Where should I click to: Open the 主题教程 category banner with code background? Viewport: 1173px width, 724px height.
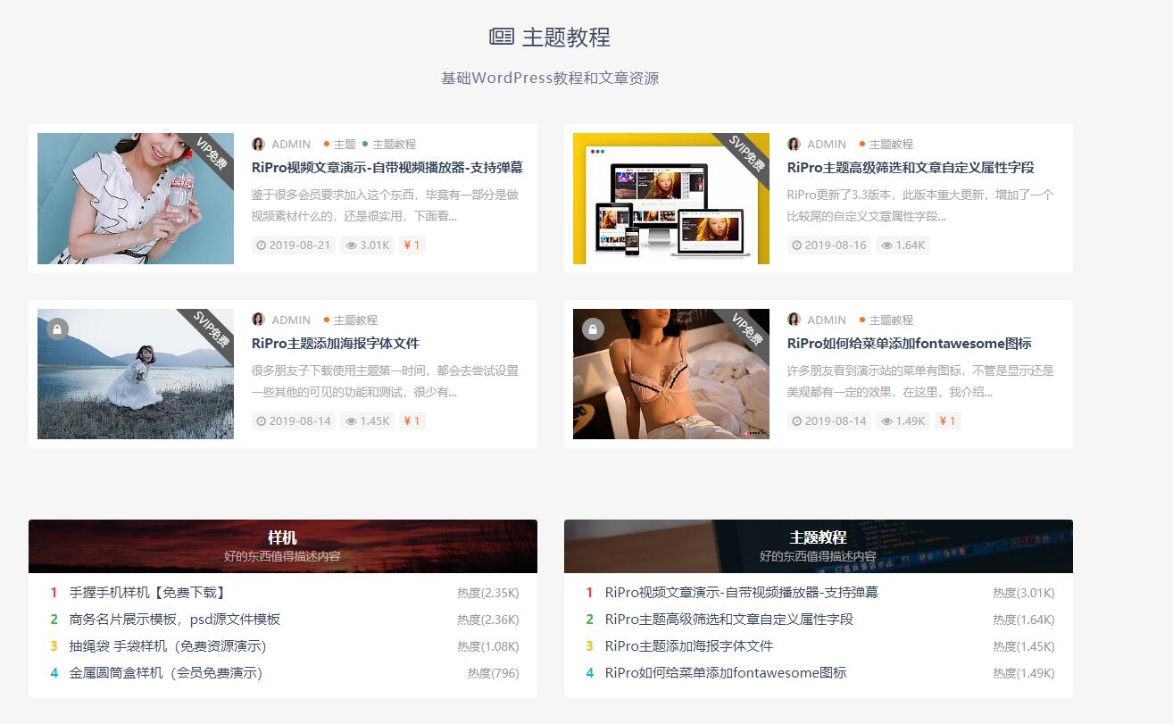coord(818,545)
